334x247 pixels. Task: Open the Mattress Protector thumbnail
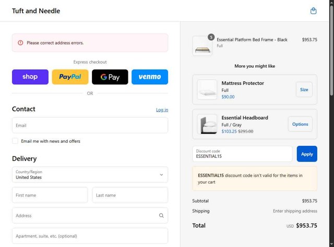pos(207,90)
